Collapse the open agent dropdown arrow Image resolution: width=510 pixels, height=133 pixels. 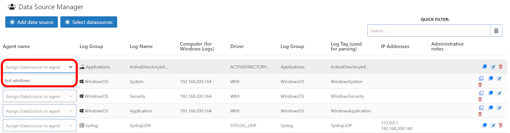(71, 67)
